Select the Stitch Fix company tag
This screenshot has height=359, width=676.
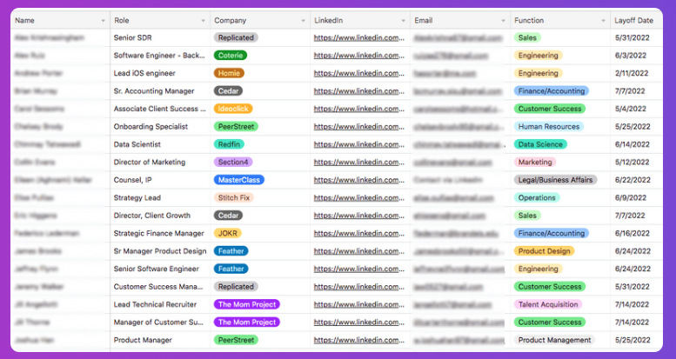click(234, 198)
